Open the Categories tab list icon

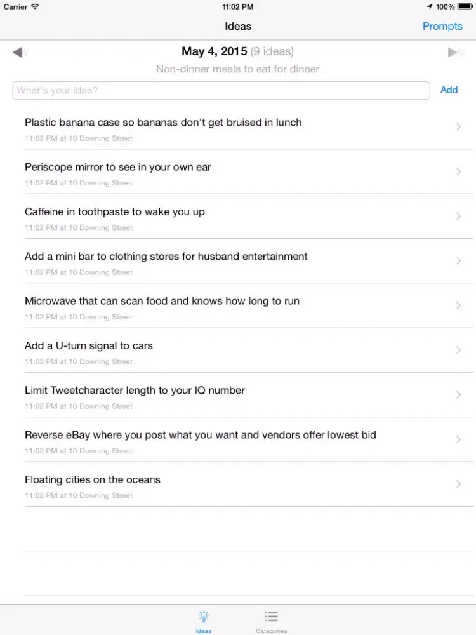click(271, 617)
